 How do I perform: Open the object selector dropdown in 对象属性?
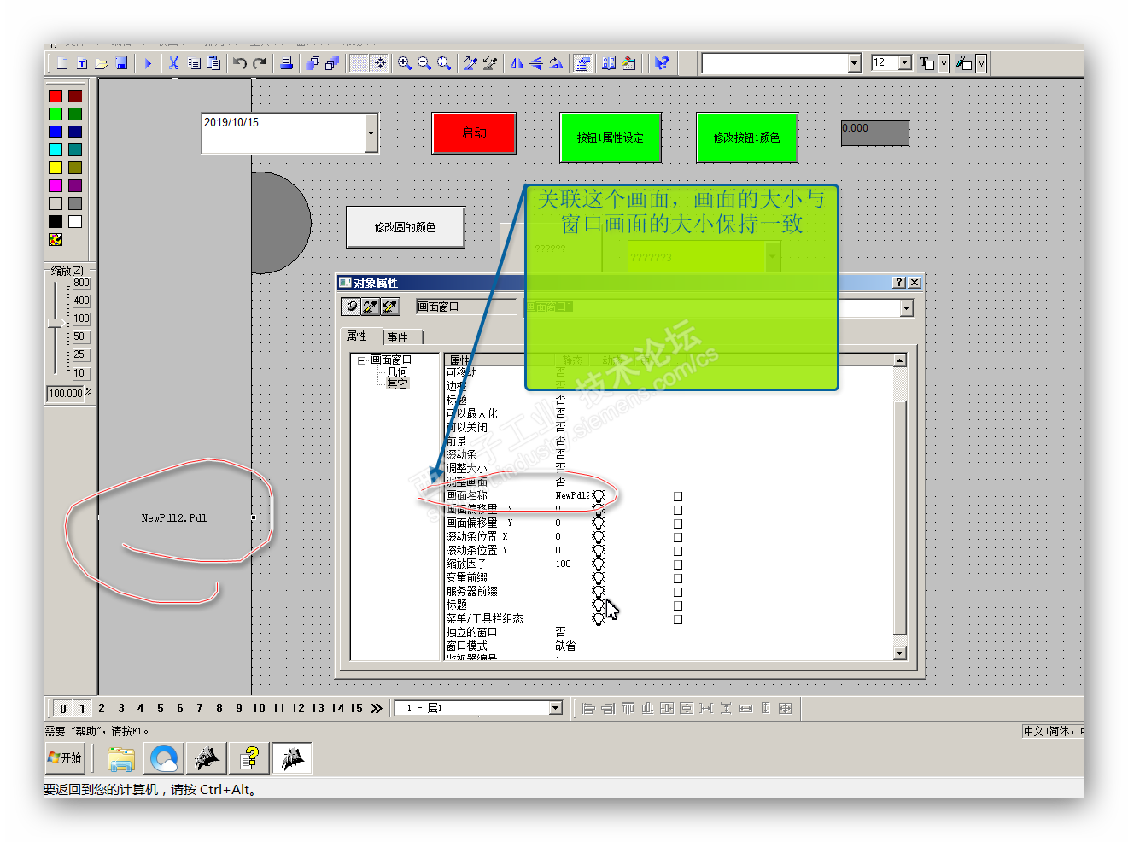click(x=907, y=308)
